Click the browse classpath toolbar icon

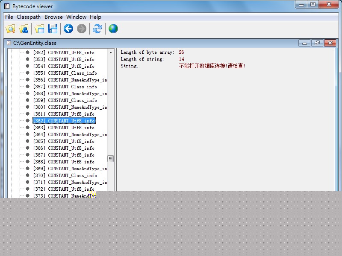point(24,29)
